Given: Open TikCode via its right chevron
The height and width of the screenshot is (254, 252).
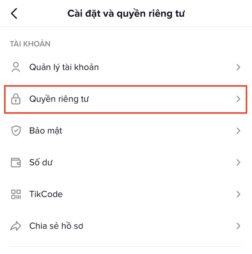Looking at the screenshot, I should pyautogui.click(x=238, y=194).
